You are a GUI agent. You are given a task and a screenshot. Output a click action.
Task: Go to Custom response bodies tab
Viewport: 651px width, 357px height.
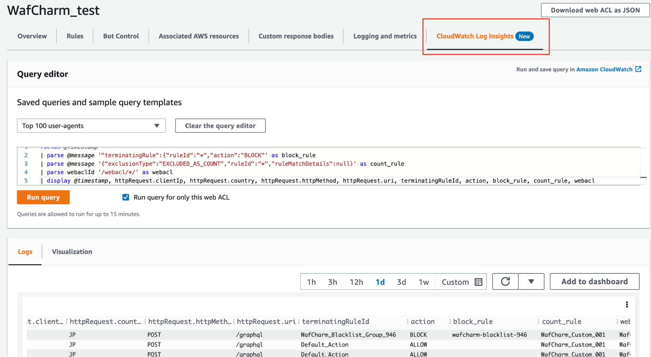296,36
